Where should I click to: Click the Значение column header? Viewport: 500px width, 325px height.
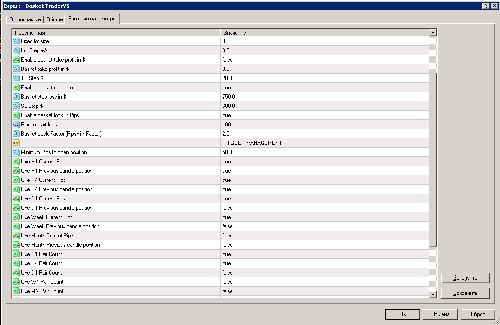point(325,32)
